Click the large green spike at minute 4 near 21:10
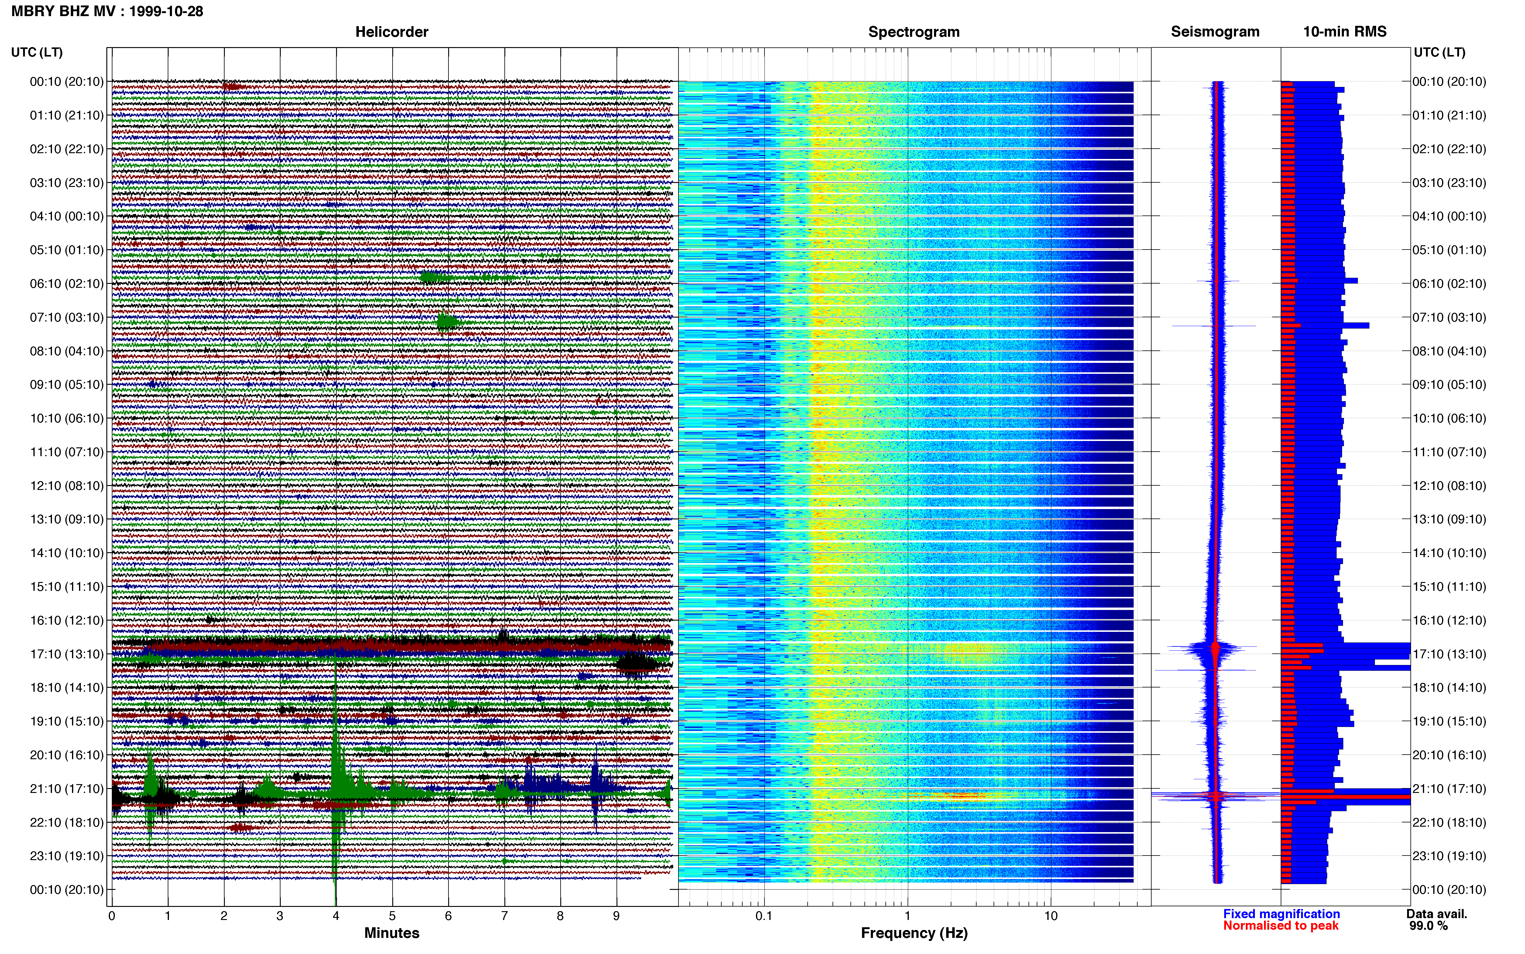The image size is (1525, 954). (x=336, y=782)
